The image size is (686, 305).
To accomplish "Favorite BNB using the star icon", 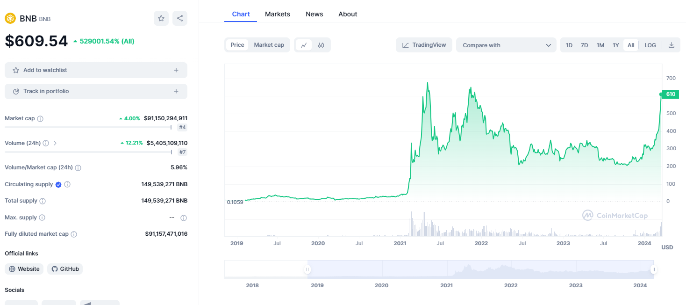I will point(161,18).
